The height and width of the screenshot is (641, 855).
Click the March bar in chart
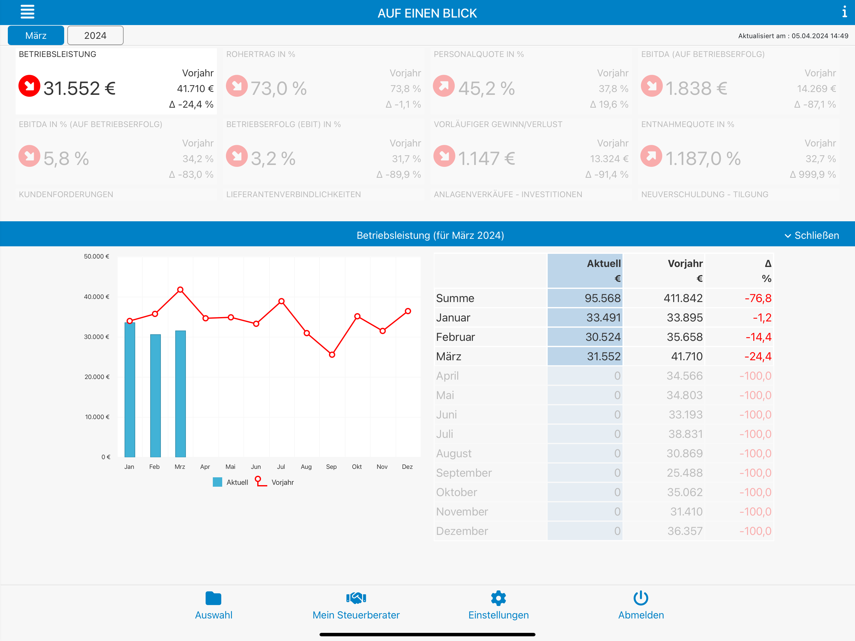(181, 394)
